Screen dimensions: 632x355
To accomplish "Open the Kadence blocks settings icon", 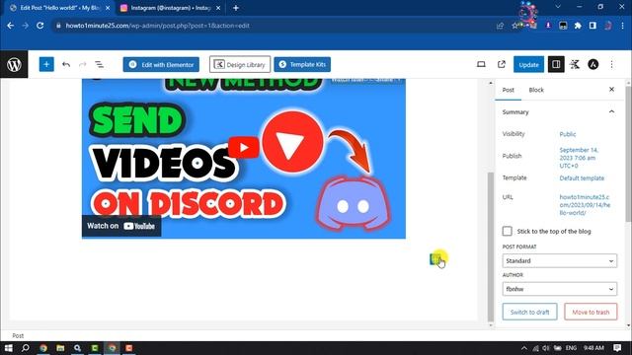I will point(575,64).
